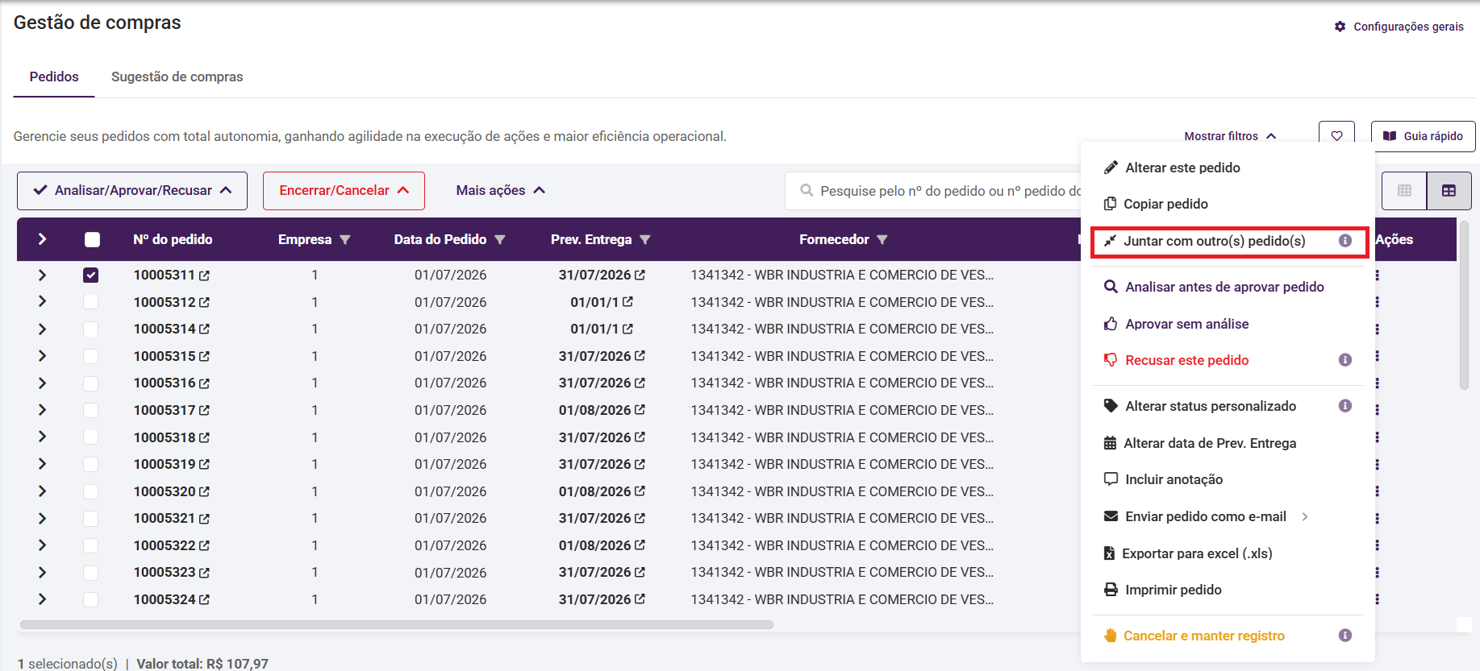Expand row details for order 10005324
This screenshot has width=1480, height=671.
pos(42,600)
